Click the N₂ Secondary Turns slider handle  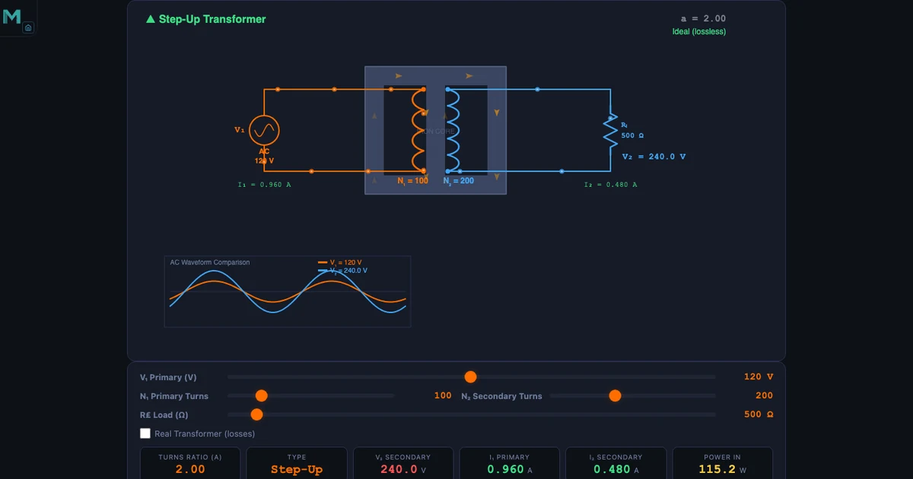click(615, 395)
